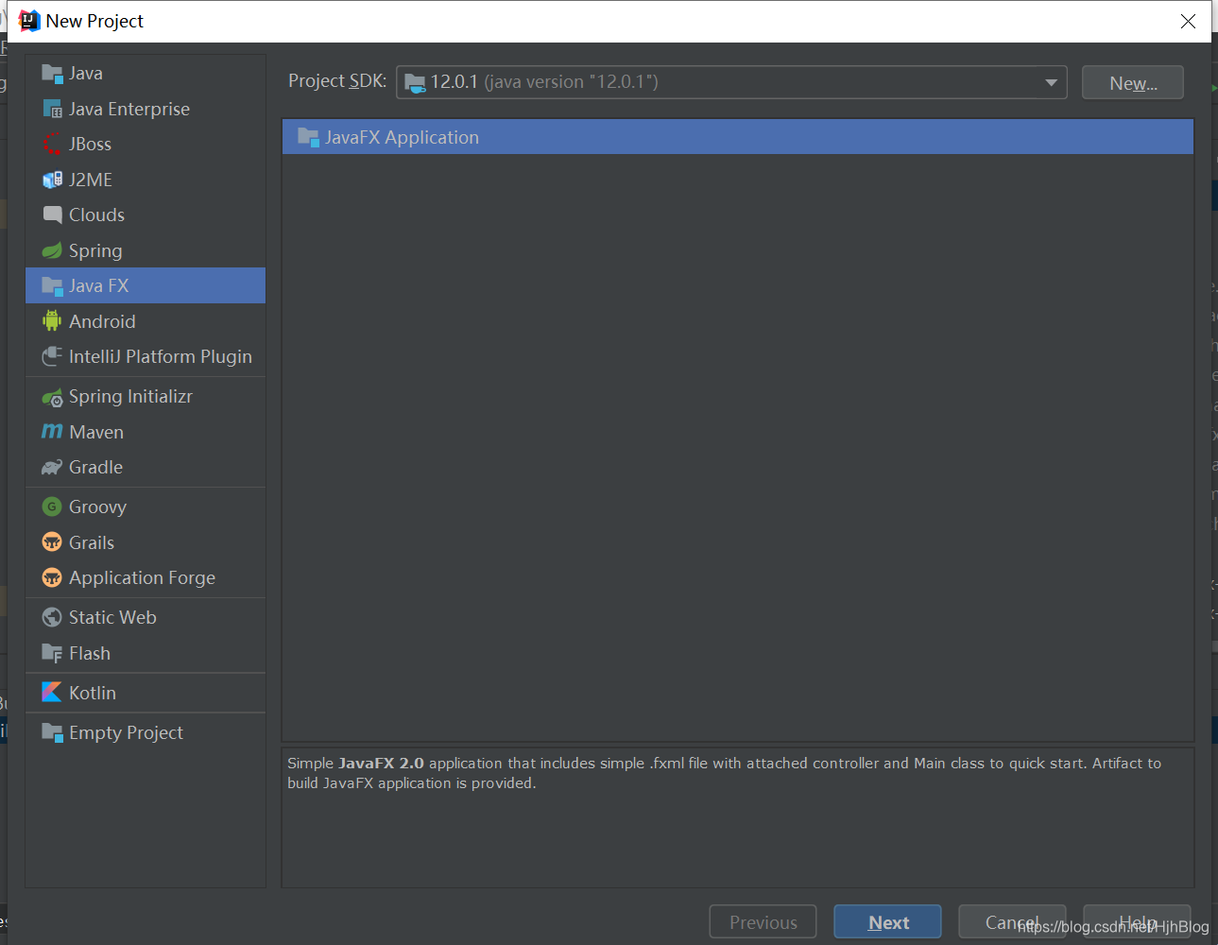Image resolution: width=1218 pixels, height=945 pixels.
Task: Click the SDK folder icon in combo box
Action: tap(415, 82)
